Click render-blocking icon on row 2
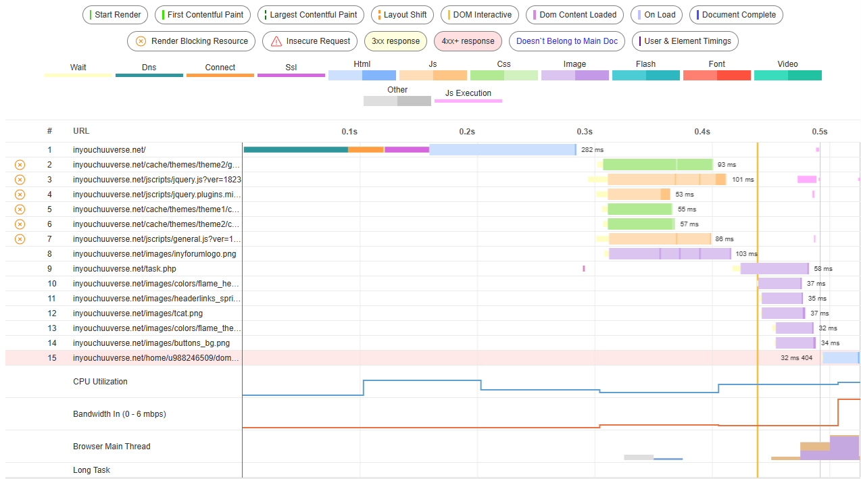This screenshot has height=479, width=861. [x=20, y=165]
